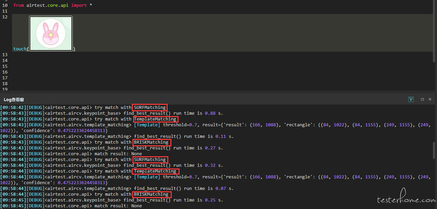Click the second SURFMatching highlighted text

pyautogui.click(x=150, y=159)
